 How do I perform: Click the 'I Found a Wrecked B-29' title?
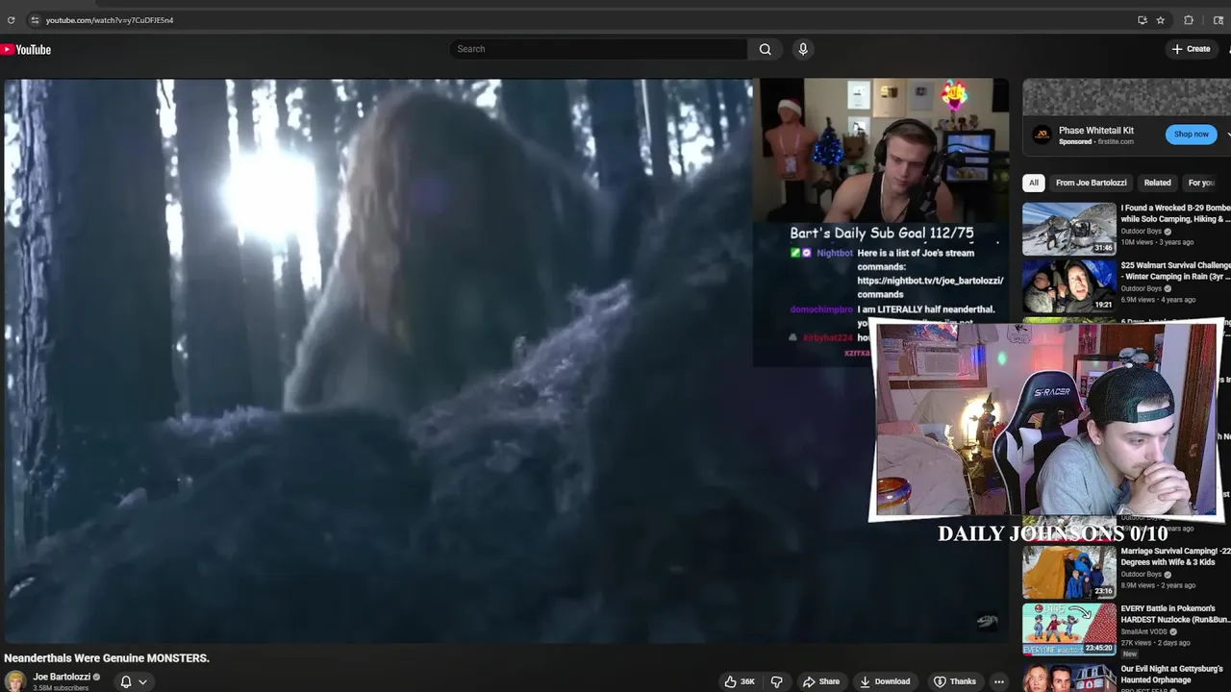[x=1175, y=213]
